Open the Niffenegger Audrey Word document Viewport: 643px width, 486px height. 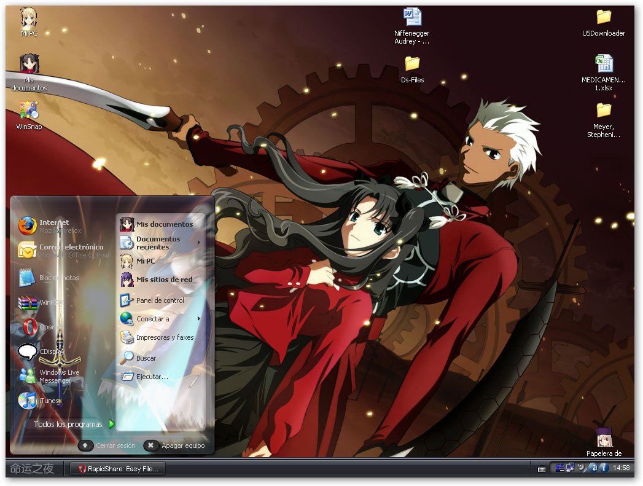[x=411, y=25]
